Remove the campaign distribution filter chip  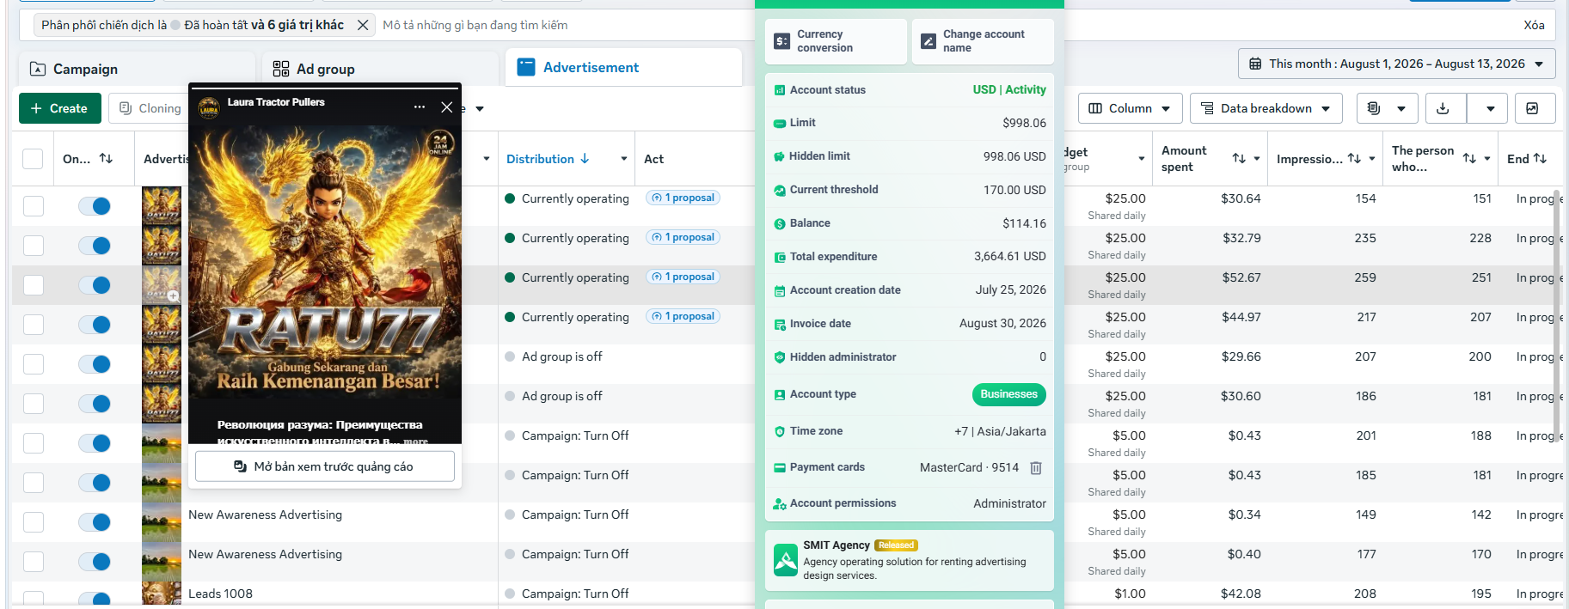[x=363, y=25]
